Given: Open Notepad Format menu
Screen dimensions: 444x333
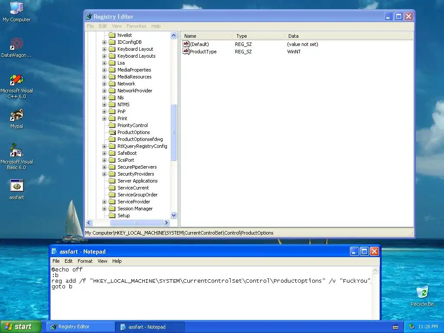Looking at the screenshot, I should (85, 261).
